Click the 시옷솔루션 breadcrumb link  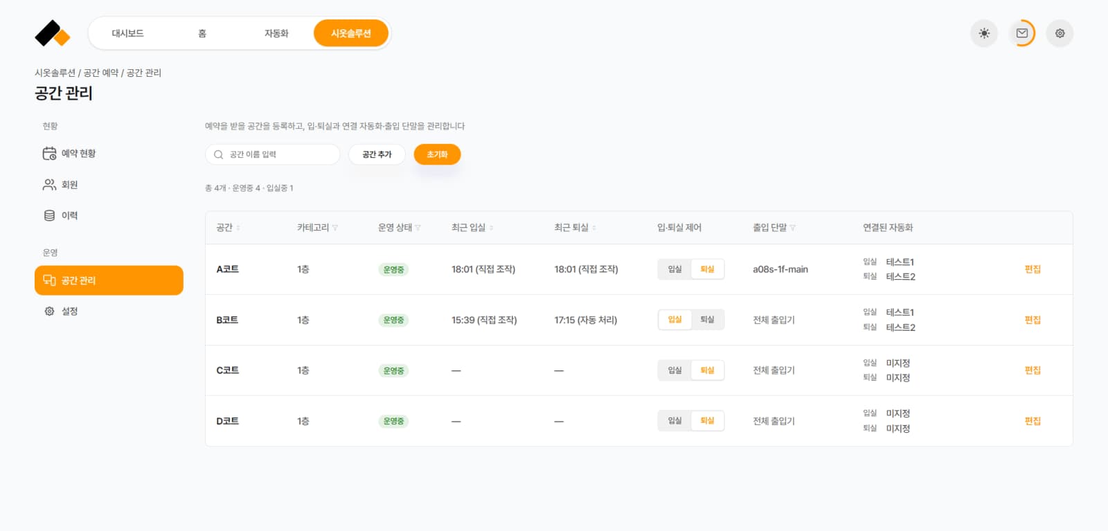click(x=55, y=73)
